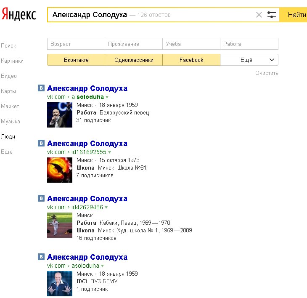The height and width of the screenshot is (298, 307).
Task: Open advanced search settings sliders icon
Action: (x=272, y=15)
